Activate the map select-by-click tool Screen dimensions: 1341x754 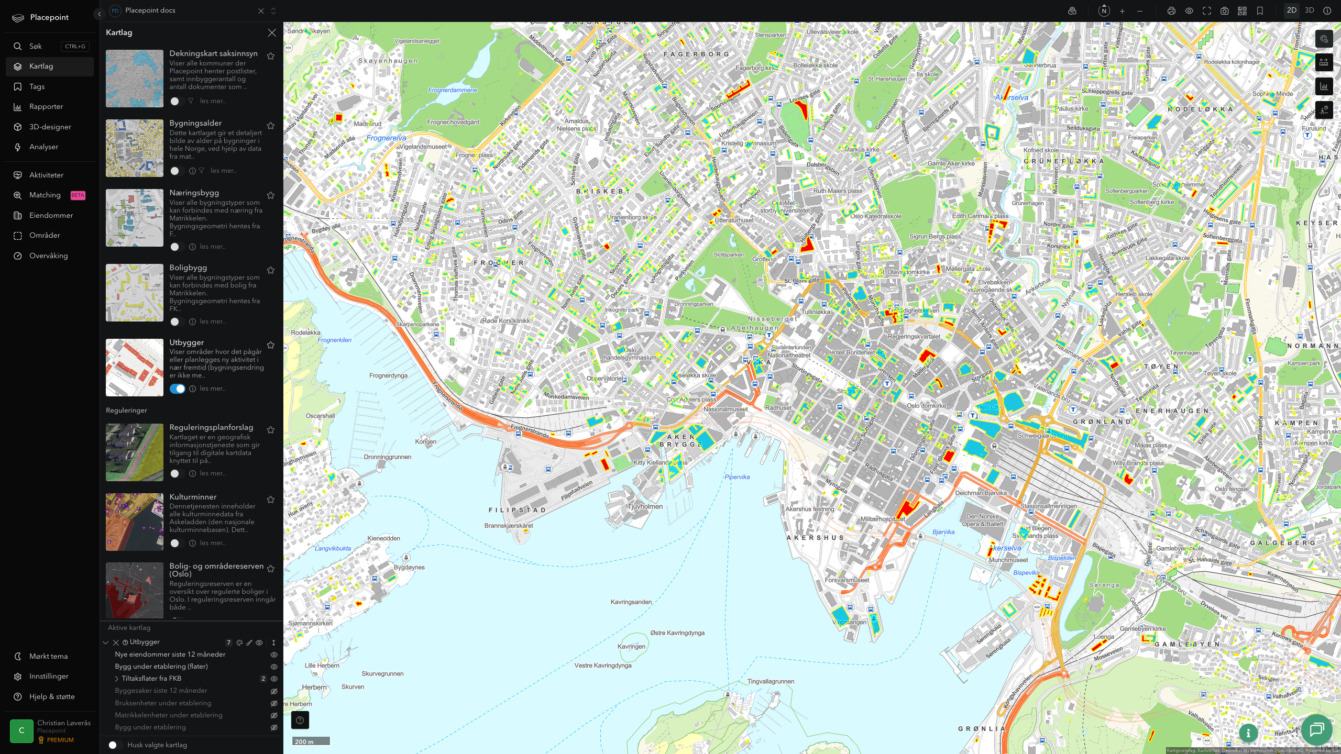coord(1324,39)
